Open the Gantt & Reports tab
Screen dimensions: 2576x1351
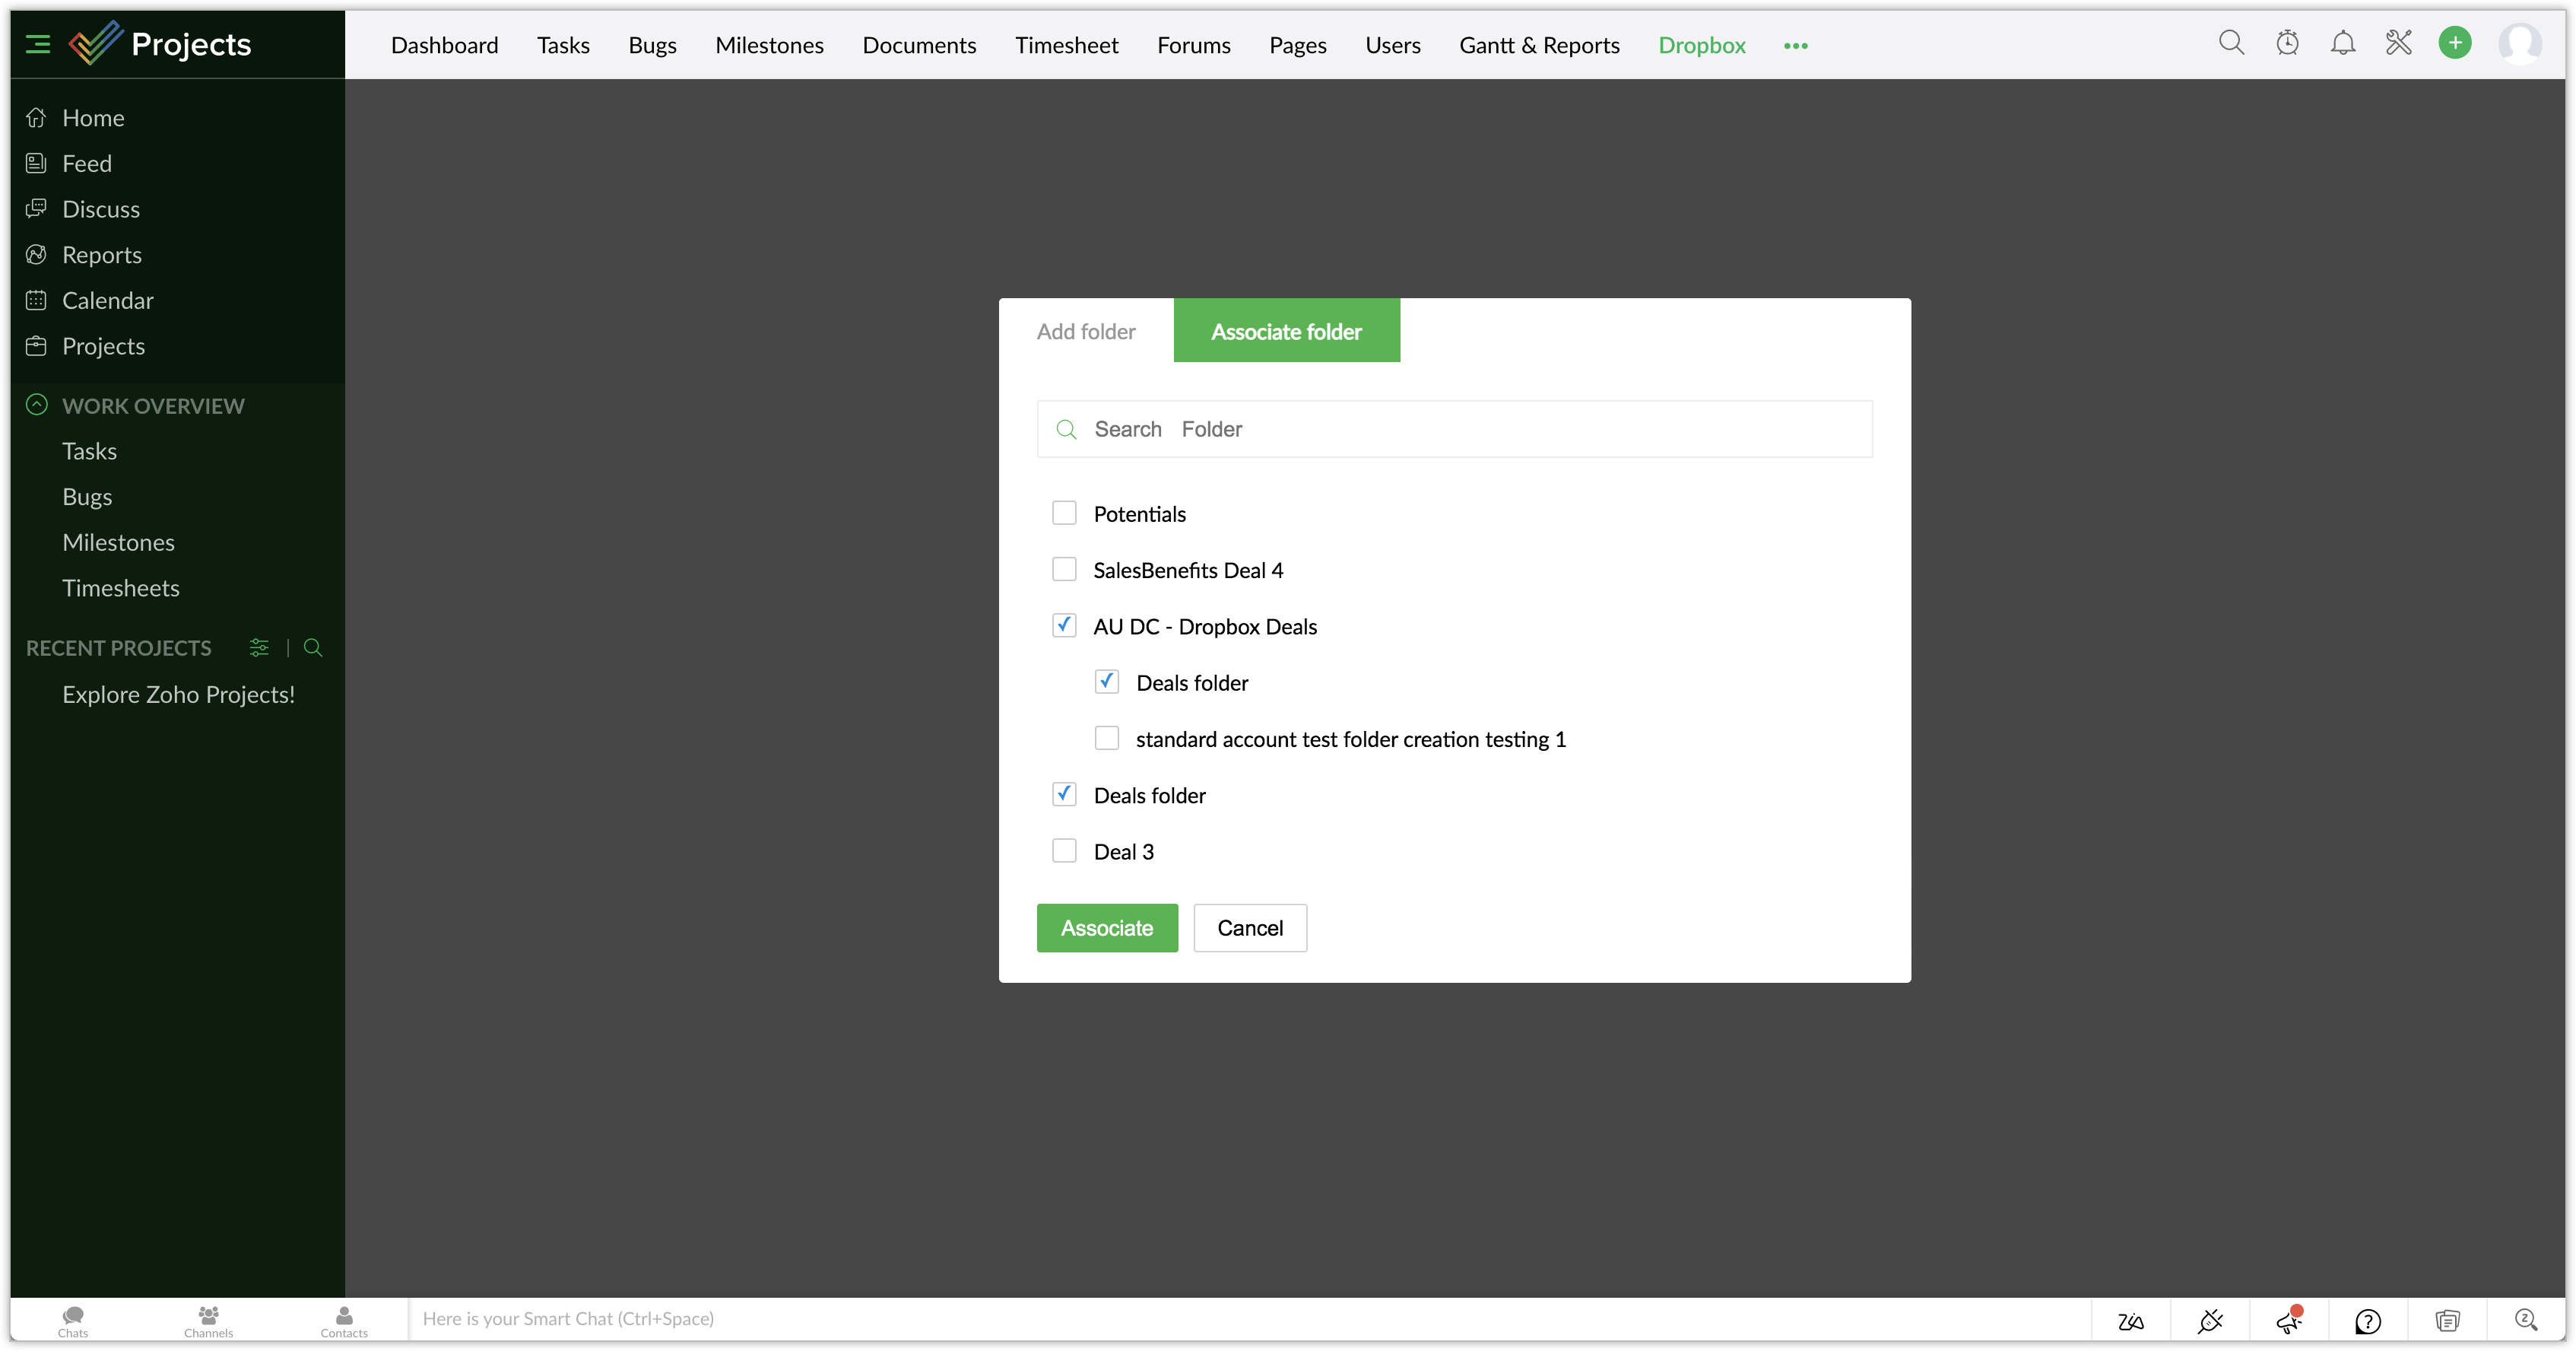1539,45
